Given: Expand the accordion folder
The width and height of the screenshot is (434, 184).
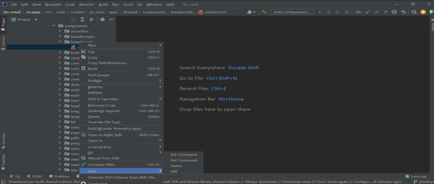Looking at the screenshot, I should 60,31.
